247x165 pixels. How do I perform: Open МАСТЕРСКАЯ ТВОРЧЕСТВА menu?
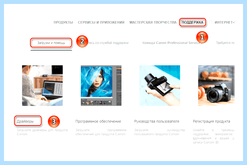coord(153,22)
